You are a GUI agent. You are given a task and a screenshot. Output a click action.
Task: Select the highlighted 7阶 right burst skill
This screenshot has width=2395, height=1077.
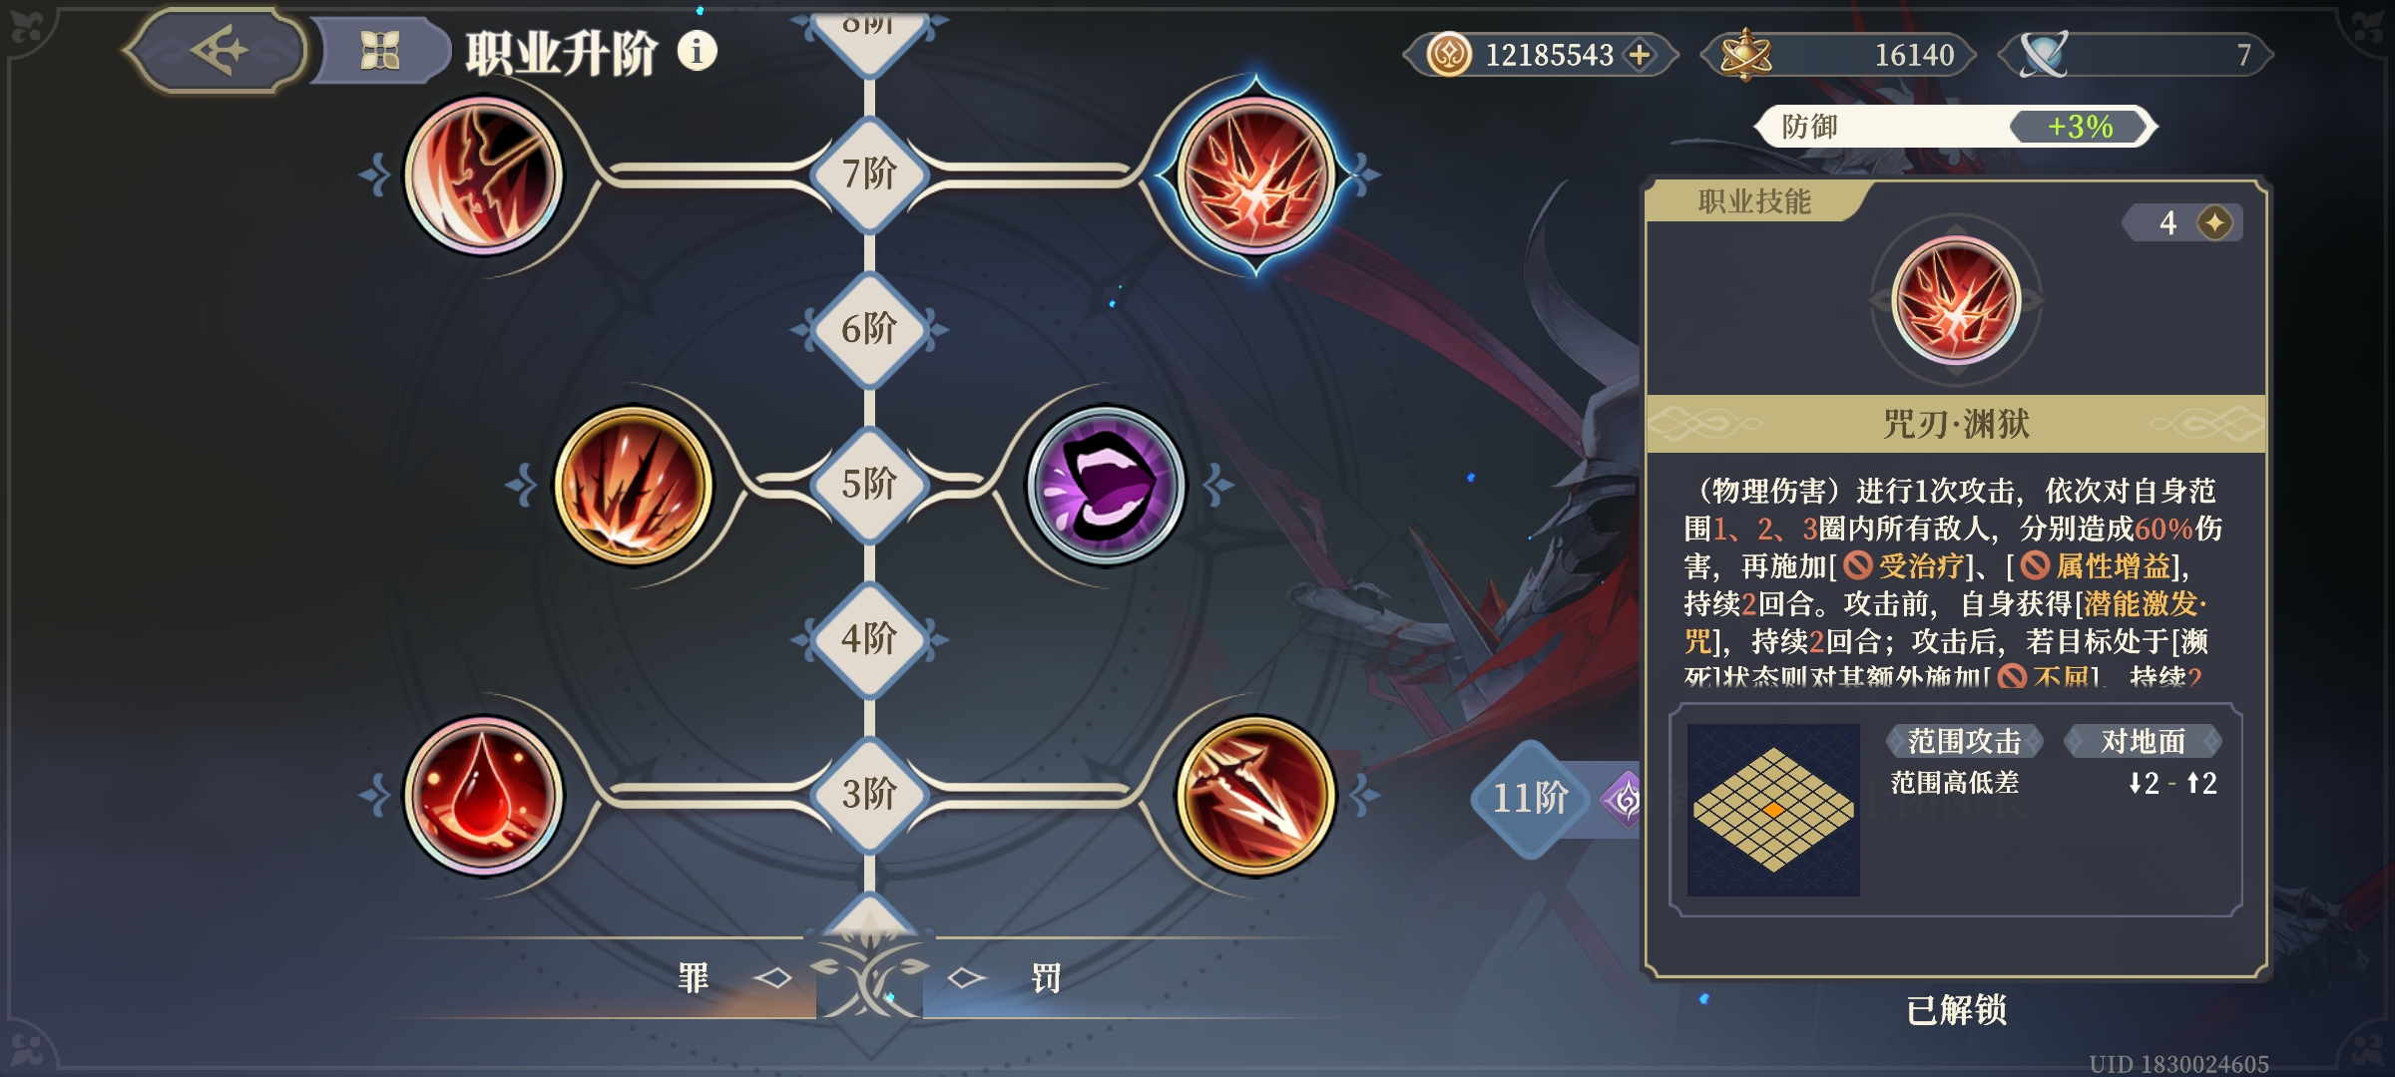[x=1256, y=175]
